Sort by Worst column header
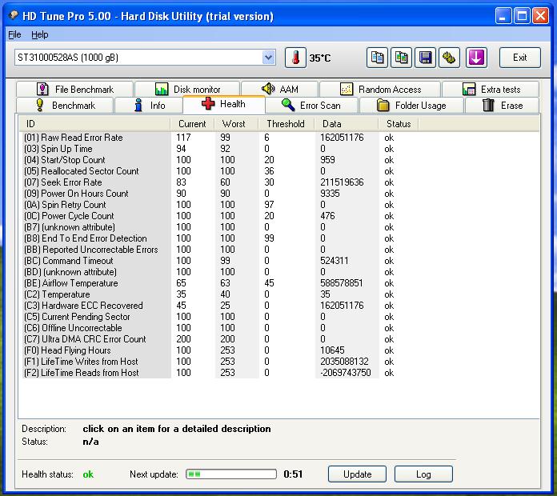 (236, 123)
